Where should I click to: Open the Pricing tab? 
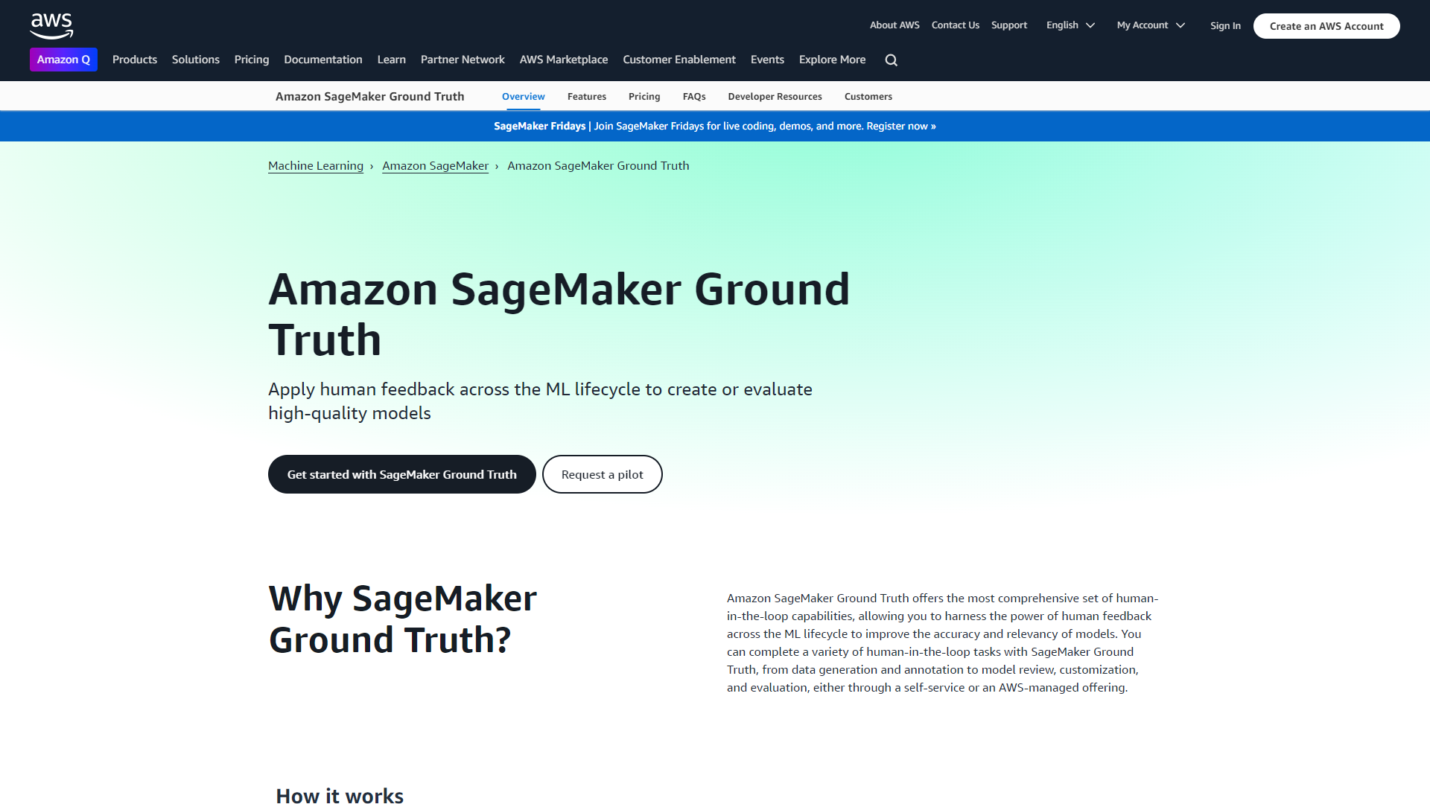[x=643, y=96]
